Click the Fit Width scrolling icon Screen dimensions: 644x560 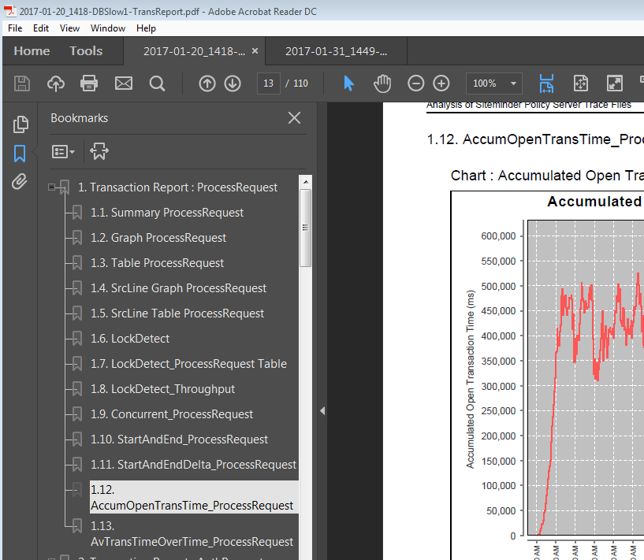547,83
